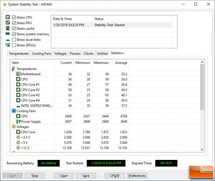Select the Stability Test: Started log entry
The height and width of the screenshot is (181, 215).
click(112, 25)
